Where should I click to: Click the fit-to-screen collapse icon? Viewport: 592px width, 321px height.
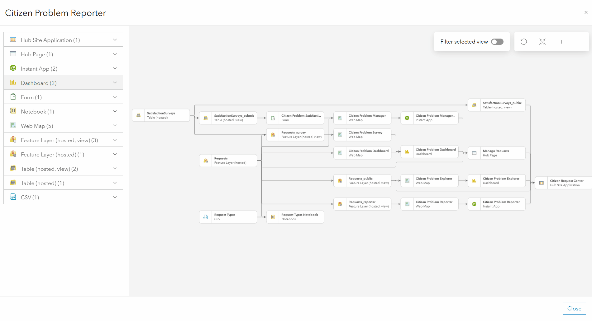tap(542, 42)
